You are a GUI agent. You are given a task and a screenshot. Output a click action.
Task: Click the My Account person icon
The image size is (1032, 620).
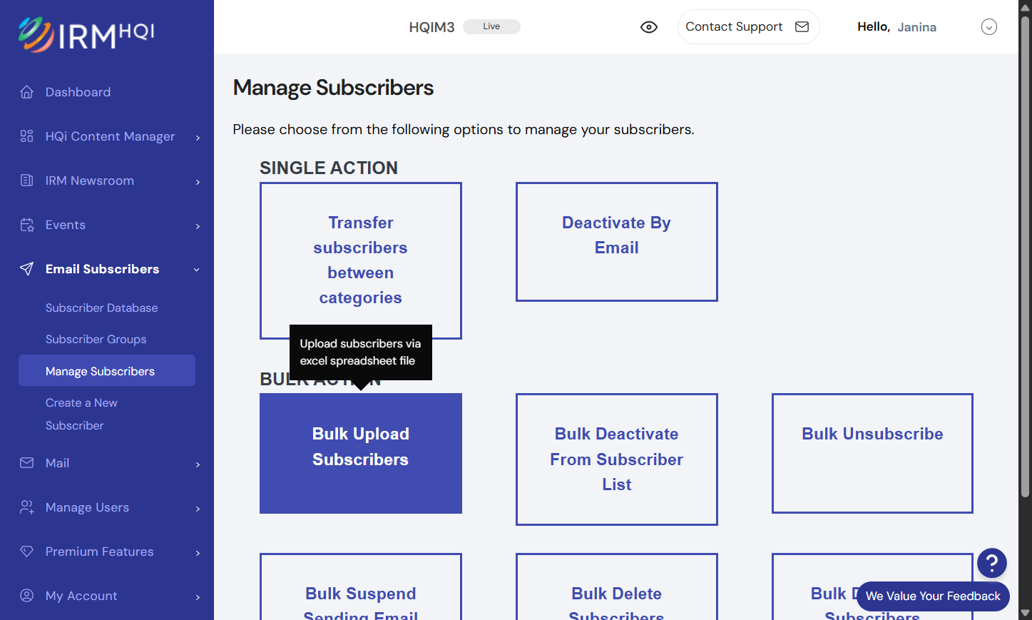(x=27, y=596)
